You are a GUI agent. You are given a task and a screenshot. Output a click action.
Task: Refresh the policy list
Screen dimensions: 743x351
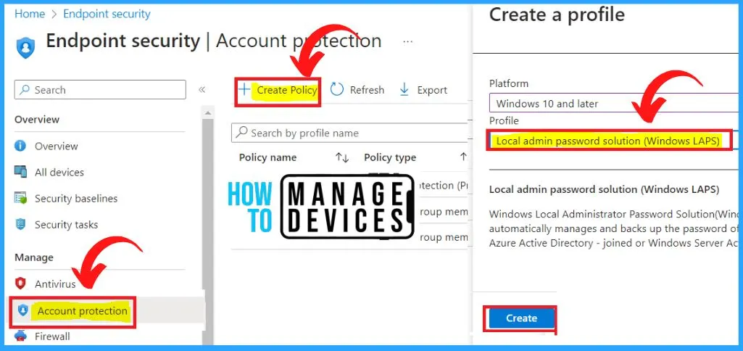pyautogui.click(x=357, y=90)
